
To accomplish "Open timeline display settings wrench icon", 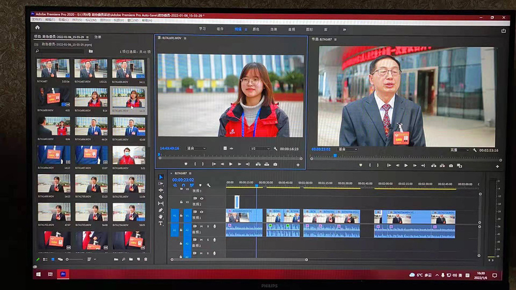I will (209, 185).
